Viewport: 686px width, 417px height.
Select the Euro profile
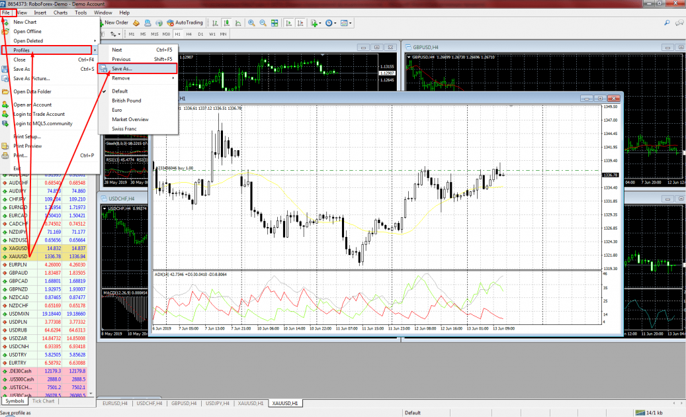click(x=138, y=110)
